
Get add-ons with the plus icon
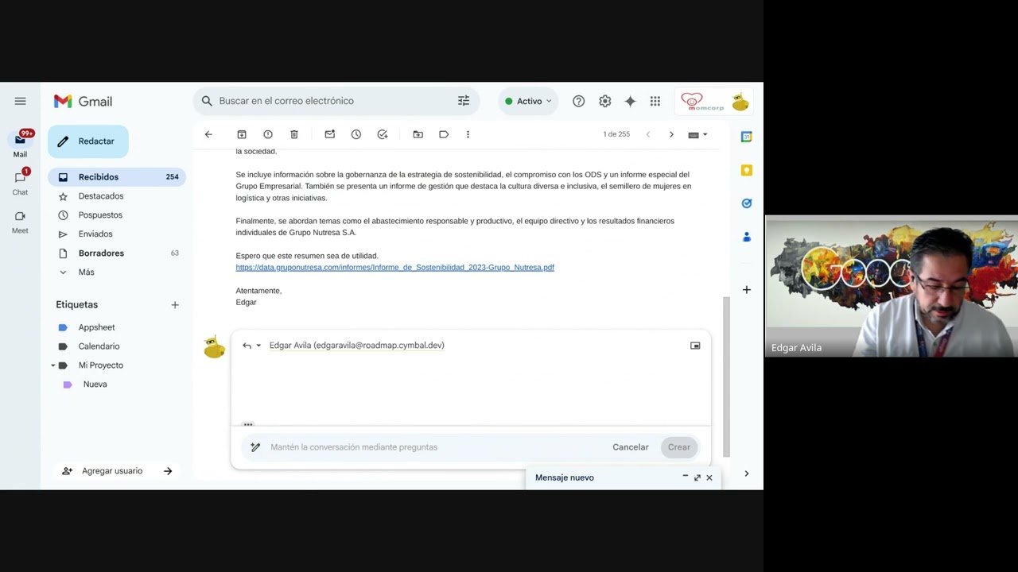pyautogui.click(x=747, y=290)
